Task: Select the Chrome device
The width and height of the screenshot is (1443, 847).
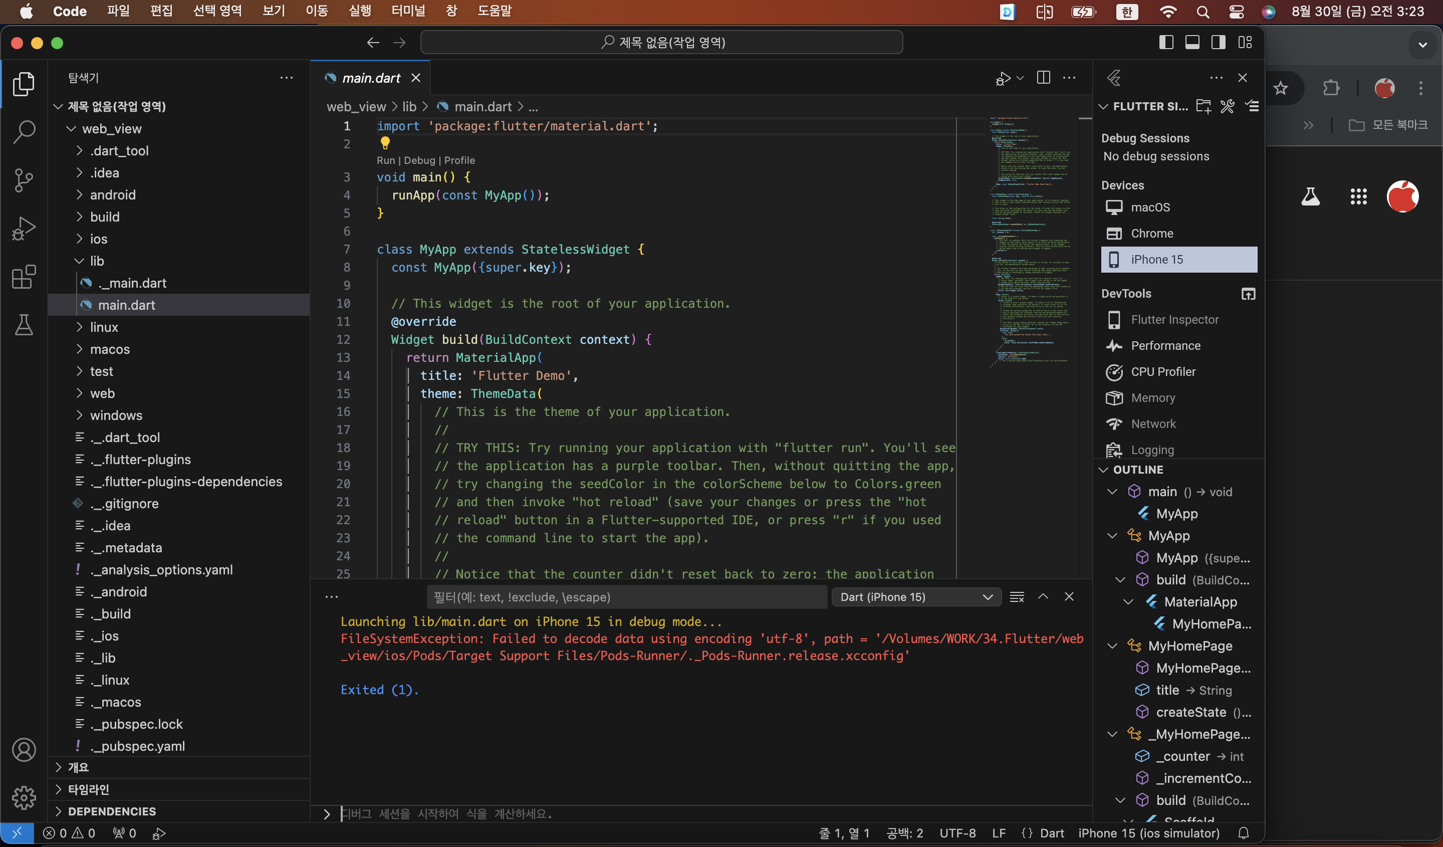Action: tap(1178, 233)
